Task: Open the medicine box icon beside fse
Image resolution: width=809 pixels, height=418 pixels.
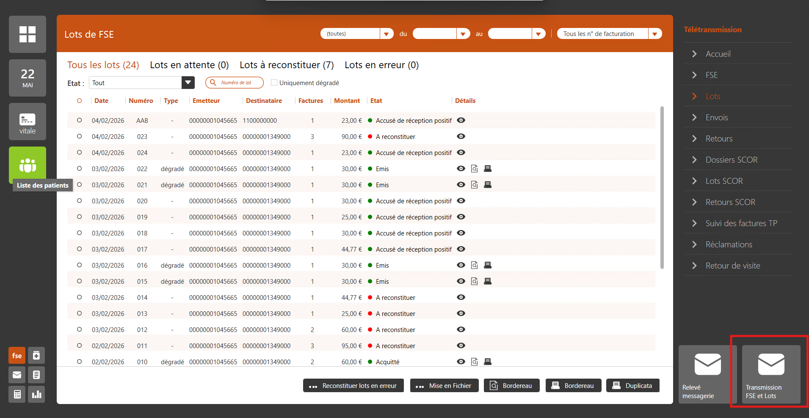Action: 36,356
